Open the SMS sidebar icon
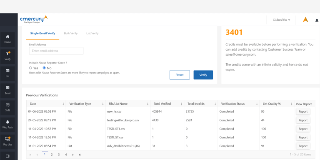This screenshot has width=320, height=160. click(7, 105)
